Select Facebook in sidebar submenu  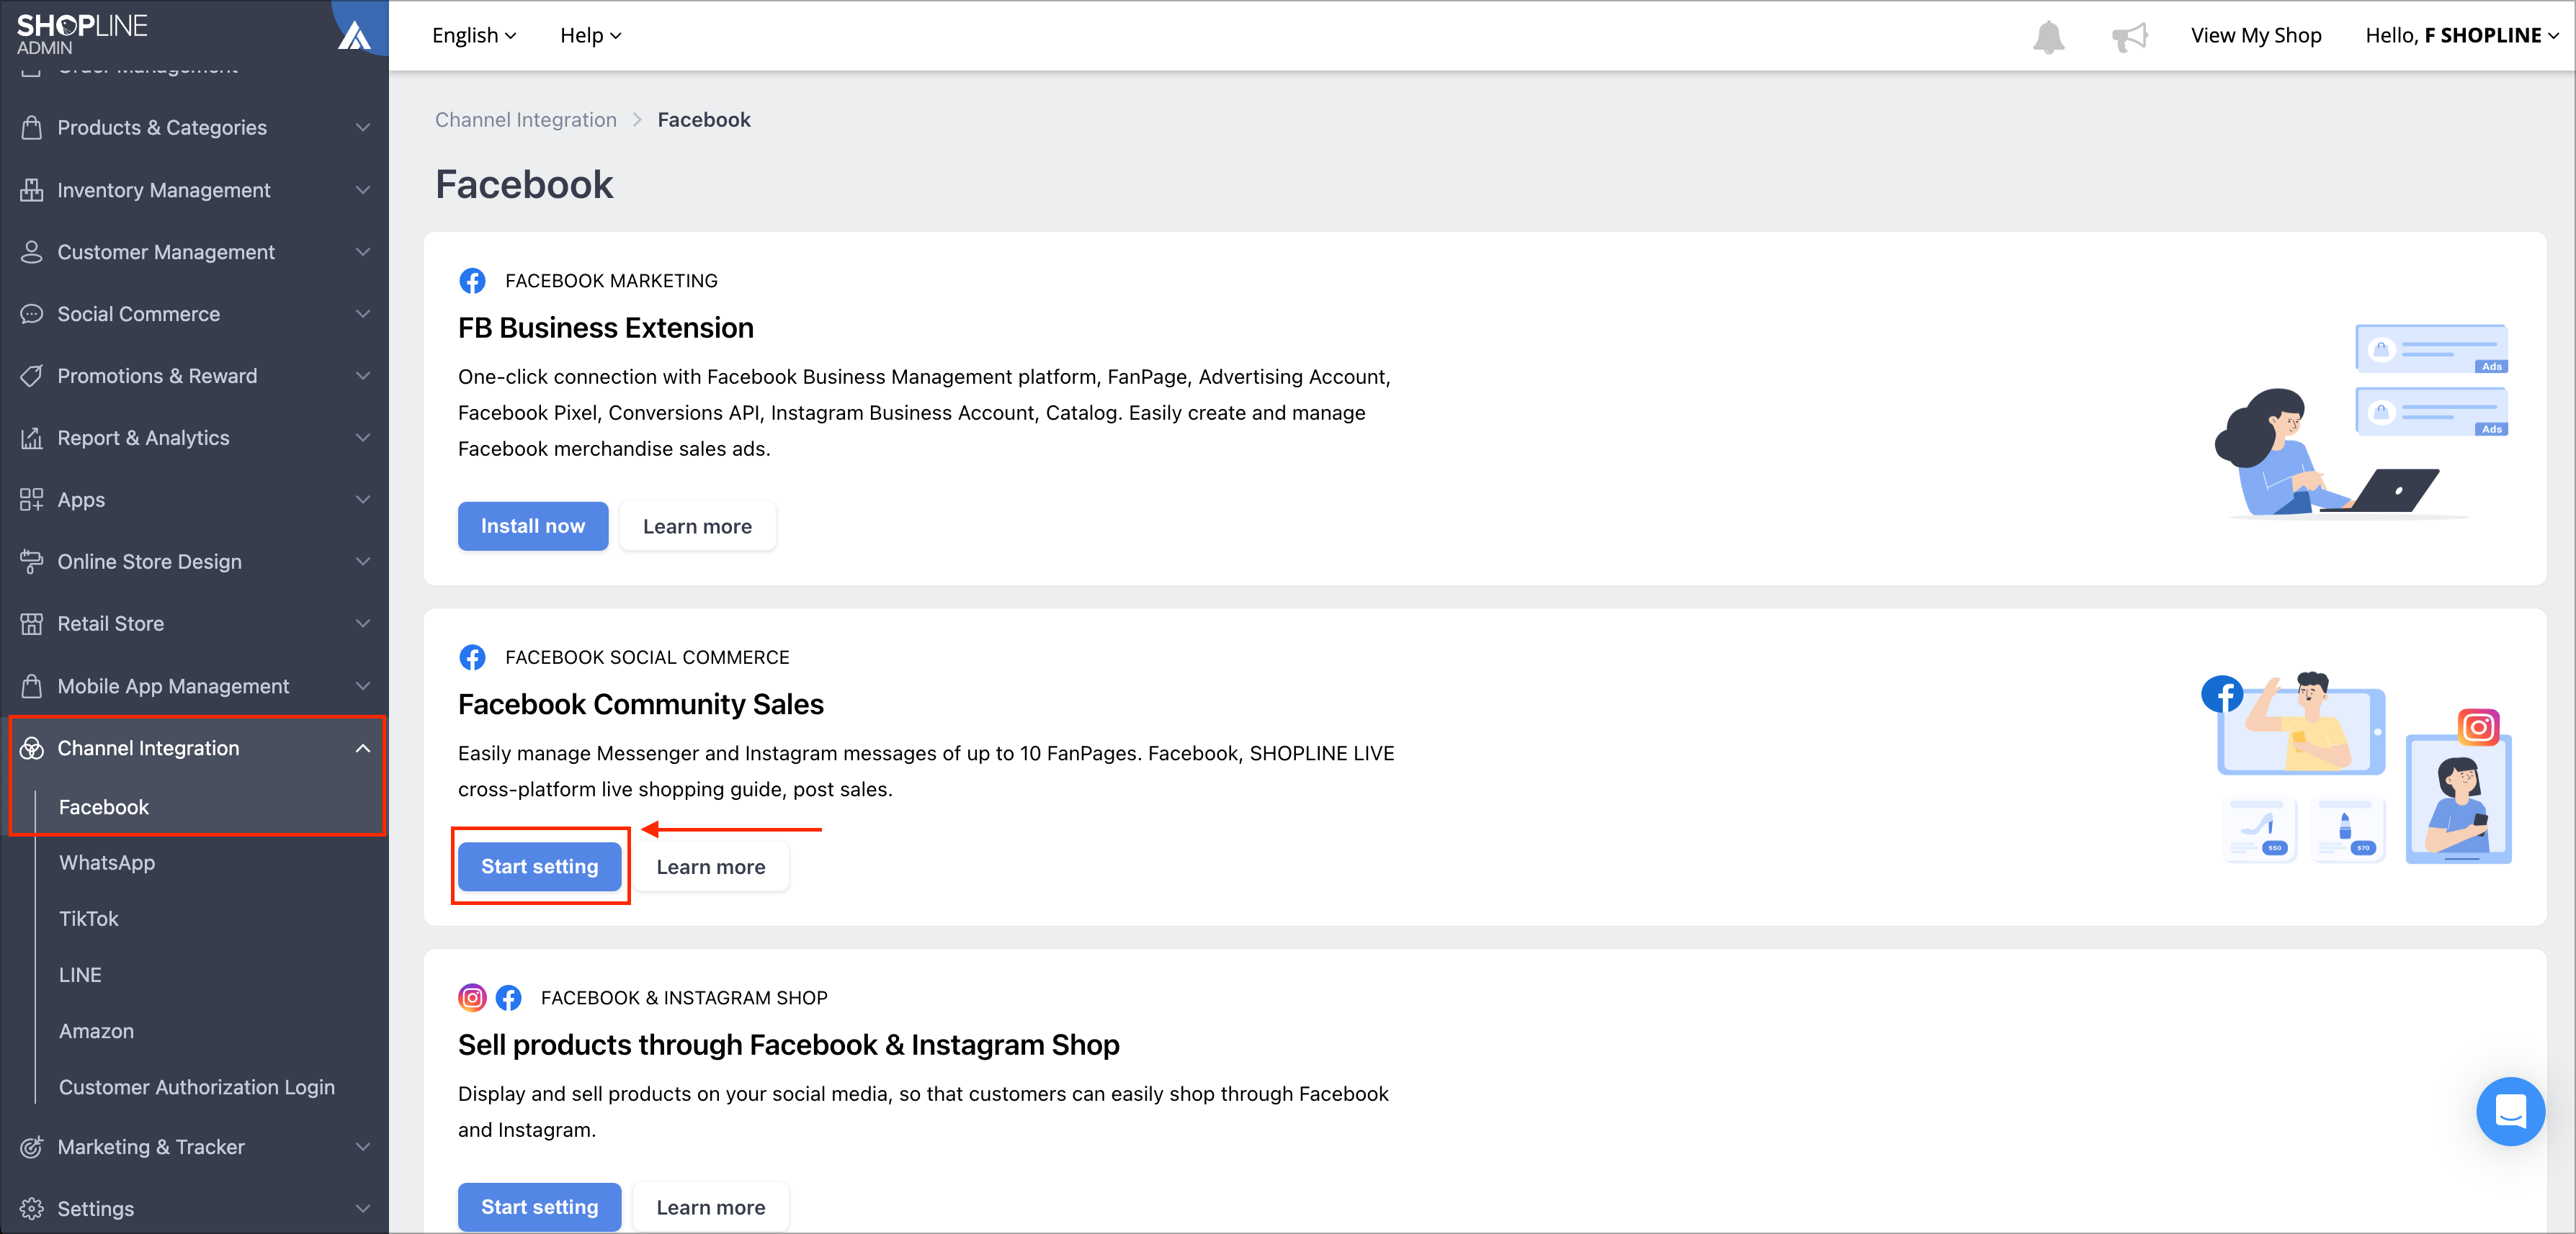tap(104, 807)
